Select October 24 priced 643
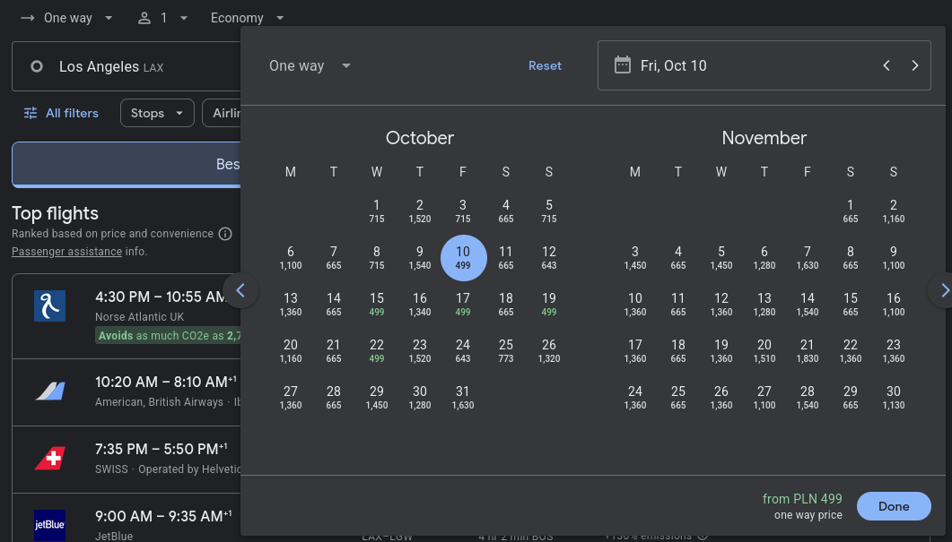This screenshot has width=952, height=542. point(463,351)
